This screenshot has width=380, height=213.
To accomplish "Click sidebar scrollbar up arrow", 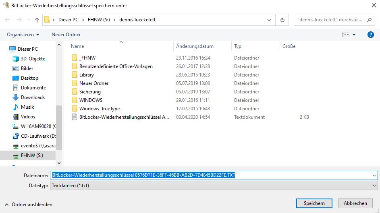I will tap(59, 45).
